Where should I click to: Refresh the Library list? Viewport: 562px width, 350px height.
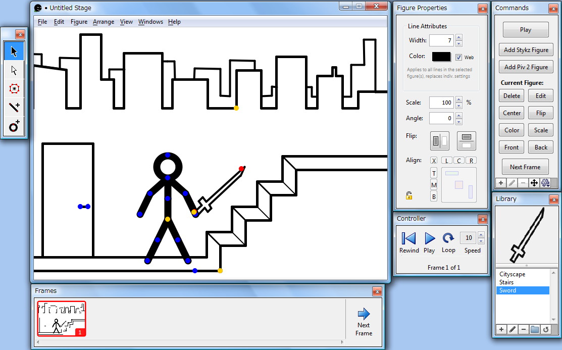click(545, 329)
